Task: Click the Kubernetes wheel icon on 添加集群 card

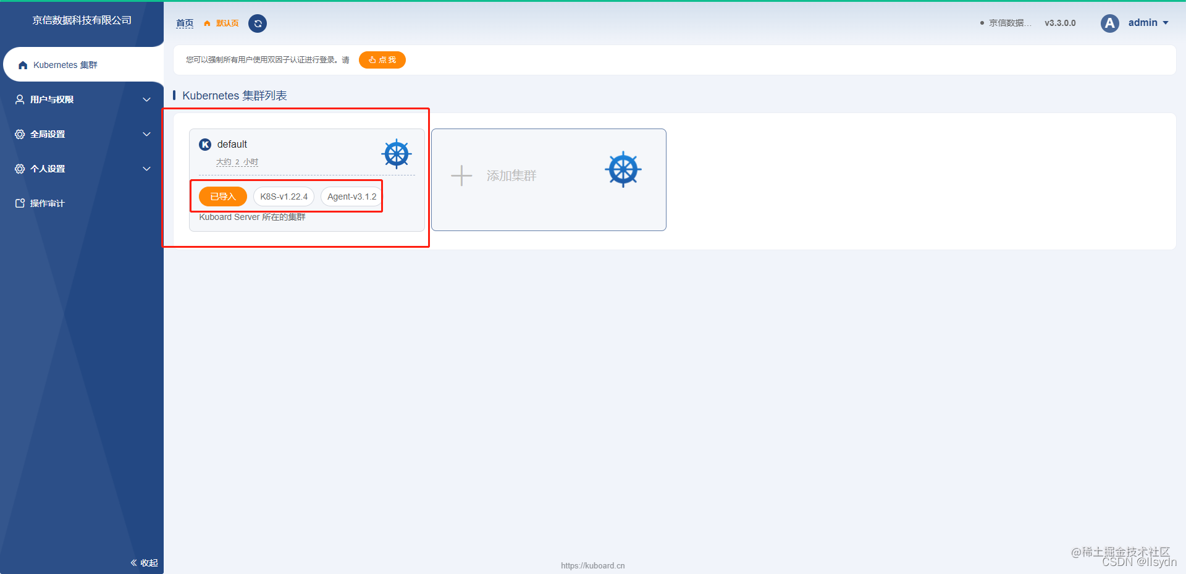Action: click(x=623, y=169)
